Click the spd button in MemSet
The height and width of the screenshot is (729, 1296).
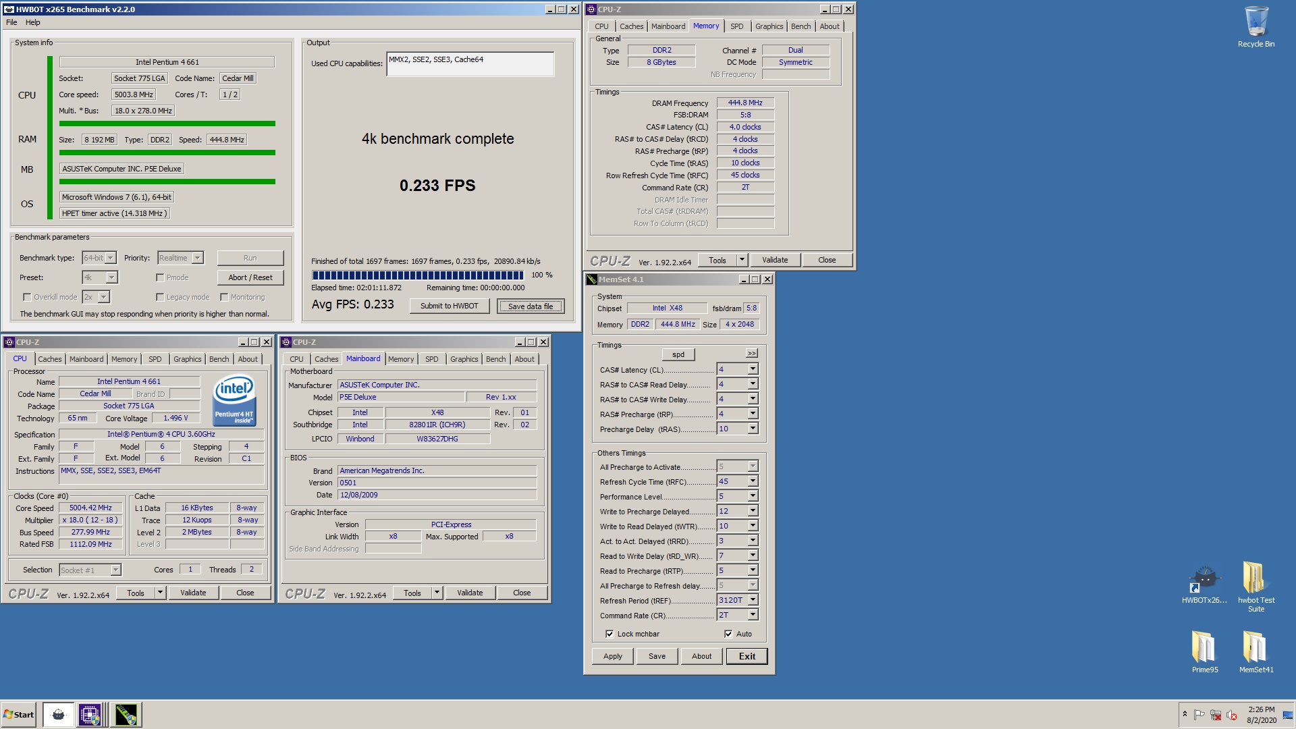tap(678, 354)
